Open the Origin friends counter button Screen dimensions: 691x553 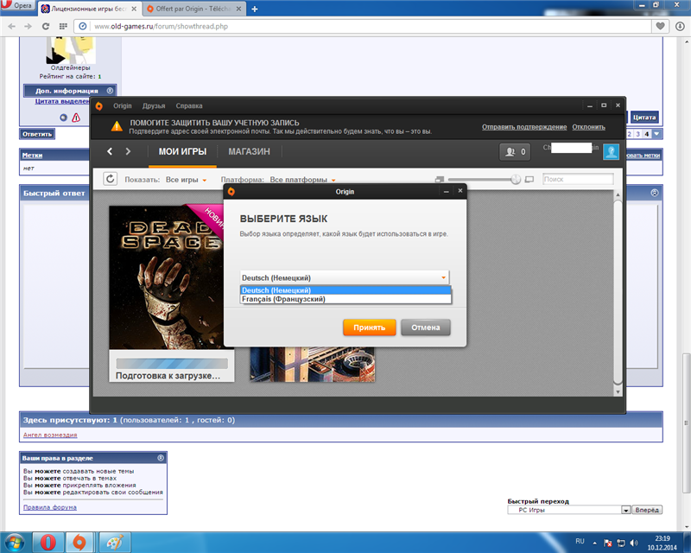tap(515, 152)
